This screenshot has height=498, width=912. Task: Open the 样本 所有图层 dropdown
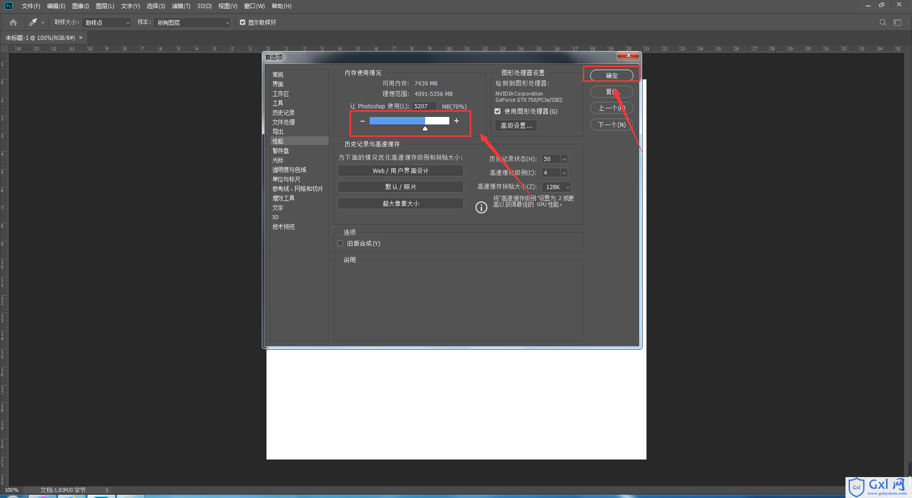click(x=192, y=22)
